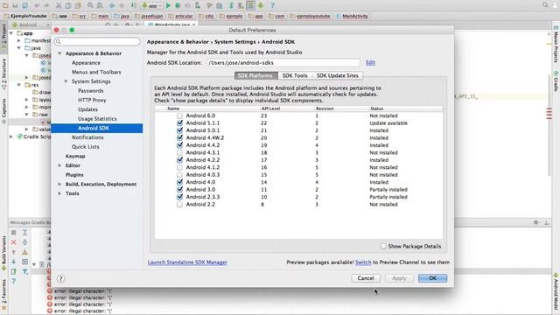This screenshot has width=560, height=315.
Task: Click OK to confirm preferences
Action: pyautogui.click(x=432, y=278)
